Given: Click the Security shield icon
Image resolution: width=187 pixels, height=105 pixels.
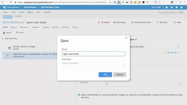Looking at the screenshot, I should coord(157,22).
